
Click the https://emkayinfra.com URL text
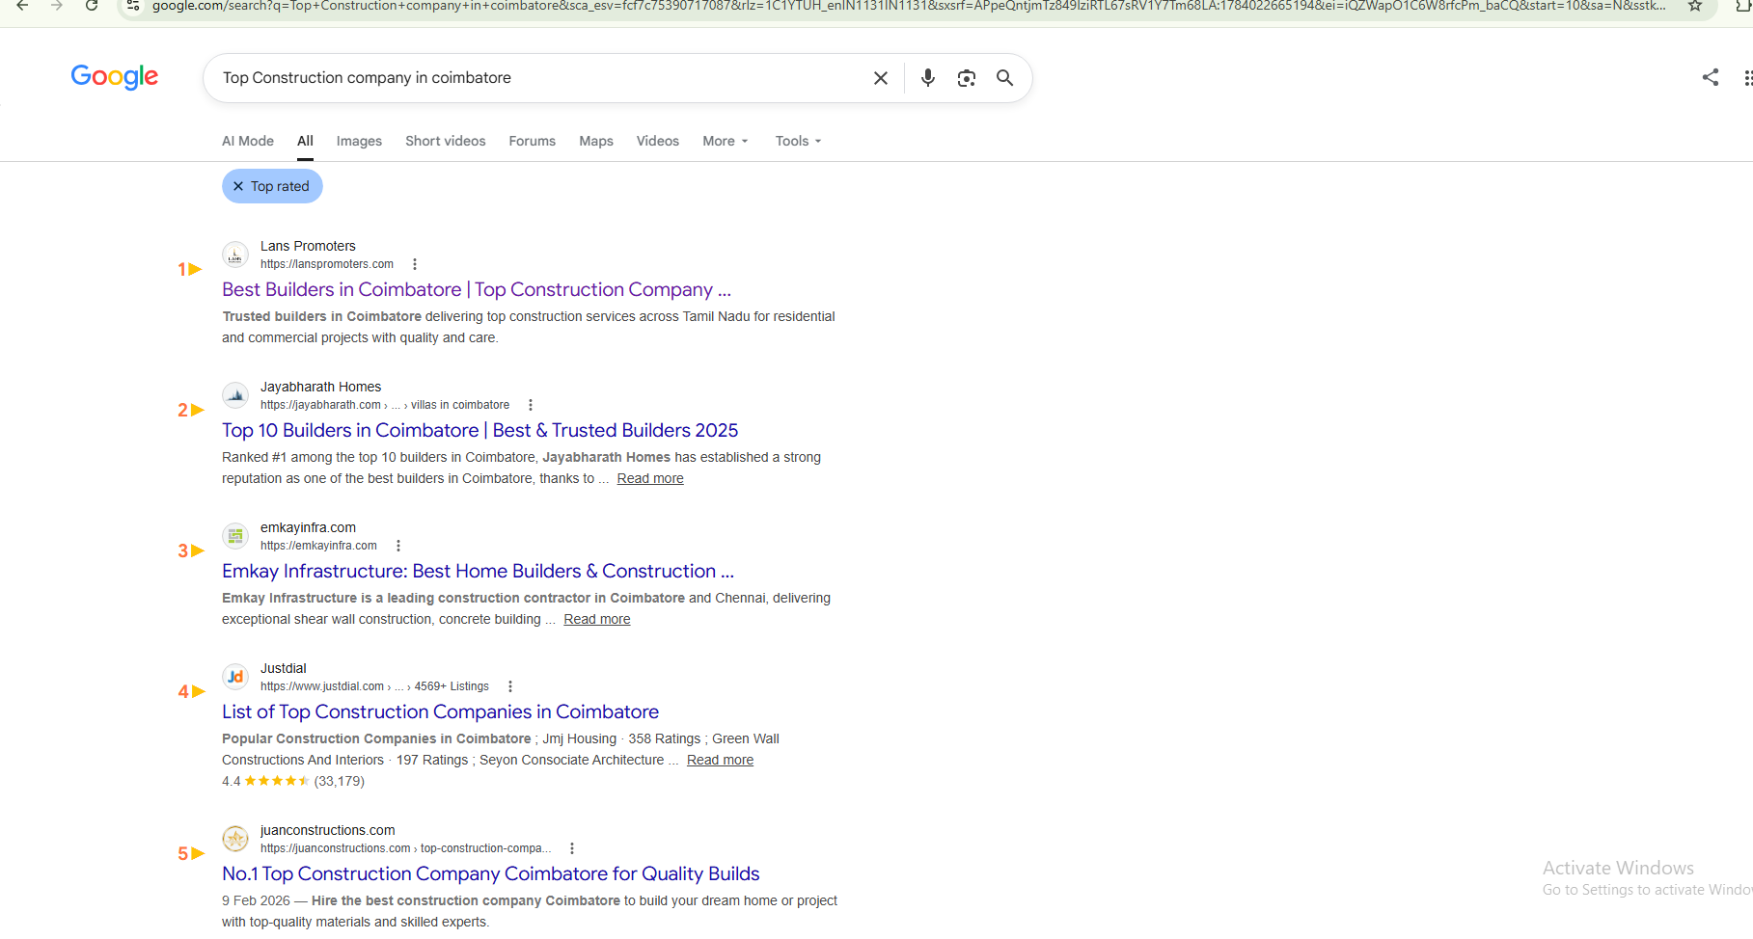click(318, 546)
